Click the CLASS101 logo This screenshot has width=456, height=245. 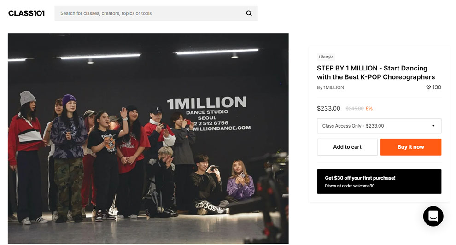point(27,13)
